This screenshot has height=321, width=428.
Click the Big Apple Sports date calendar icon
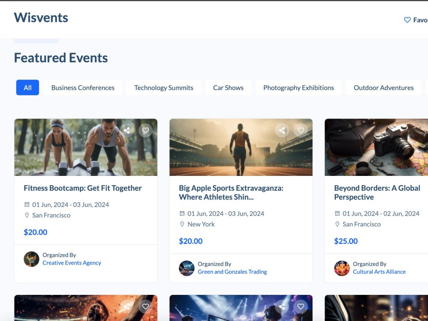[x=182, y=214]
